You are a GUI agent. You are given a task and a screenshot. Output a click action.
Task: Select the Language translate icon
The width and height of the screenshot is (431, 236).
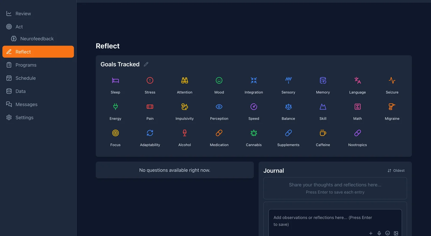(358, 80)
